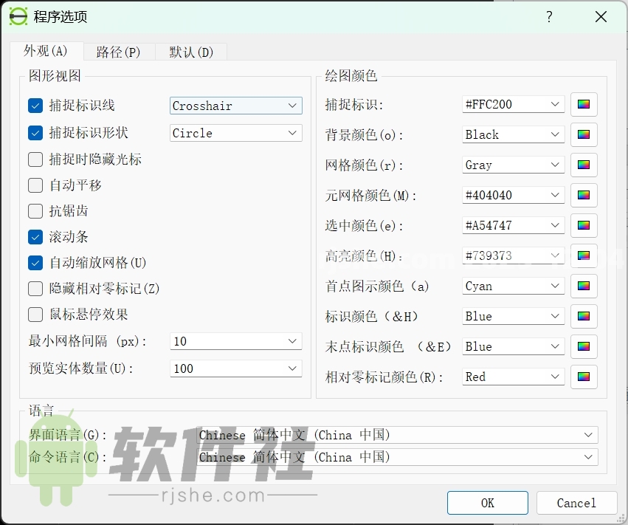
Task: Click the 预览实体数量 value field
Action: 235,368
